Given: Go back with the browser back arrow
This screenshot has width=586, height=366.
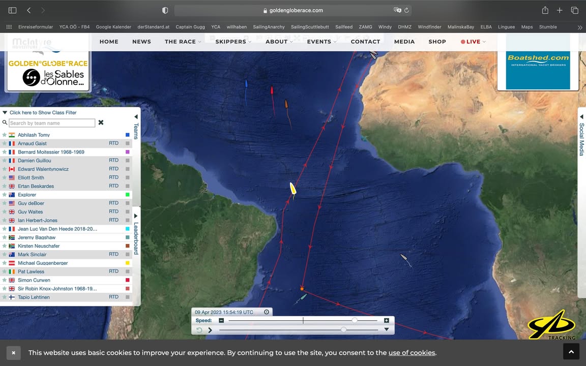Looking at the screenshot, I should 29,11.
